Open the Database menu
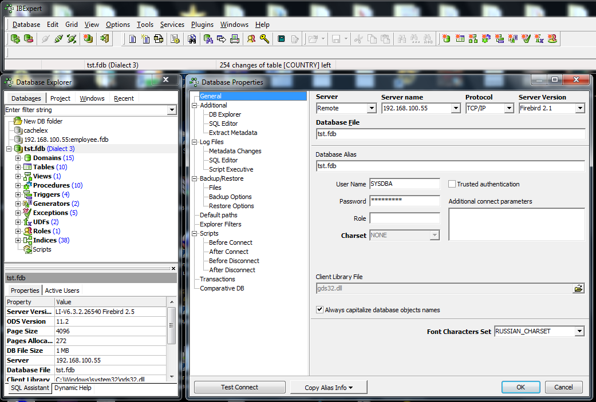The height and width of the screenshot is (402, 596). [x=26, y=25]
